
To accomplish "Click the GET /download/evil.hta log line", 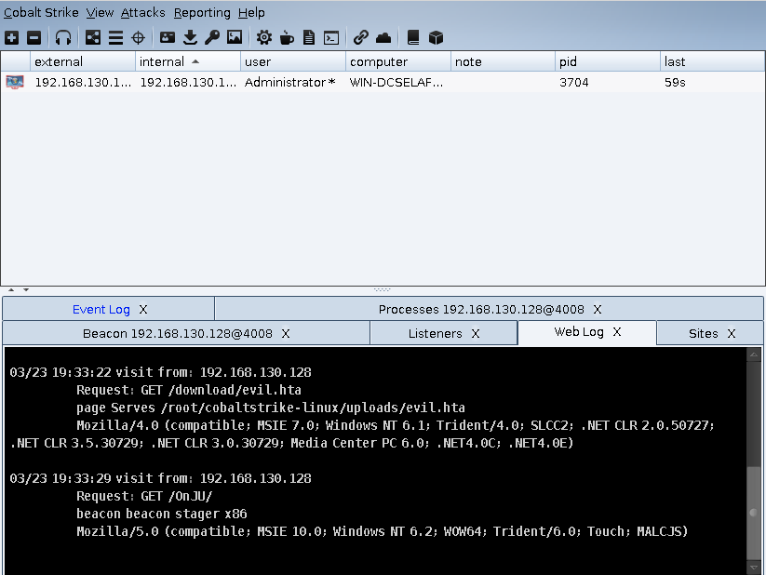I will point(189,390).
